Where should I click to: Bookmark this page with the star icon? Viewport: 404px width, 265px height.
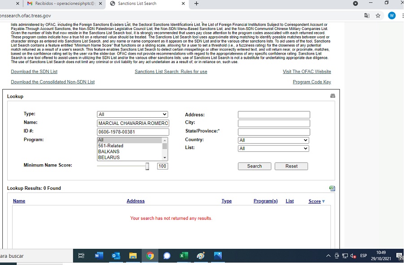click(378, 16)
